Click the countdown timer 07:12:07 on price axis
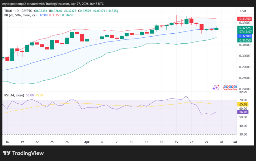The image size is (256, 161). pyautogui.click(x=244, y=32)
